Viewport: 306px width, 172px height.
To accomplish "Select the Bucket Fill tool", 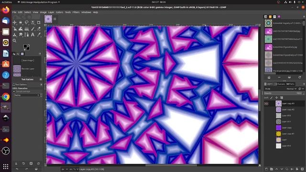I will [x=21, y=29].
